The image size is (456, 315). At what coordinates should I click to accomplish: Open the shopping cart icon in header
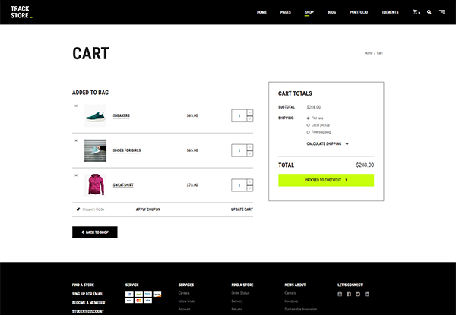click(x=416, y=12)
